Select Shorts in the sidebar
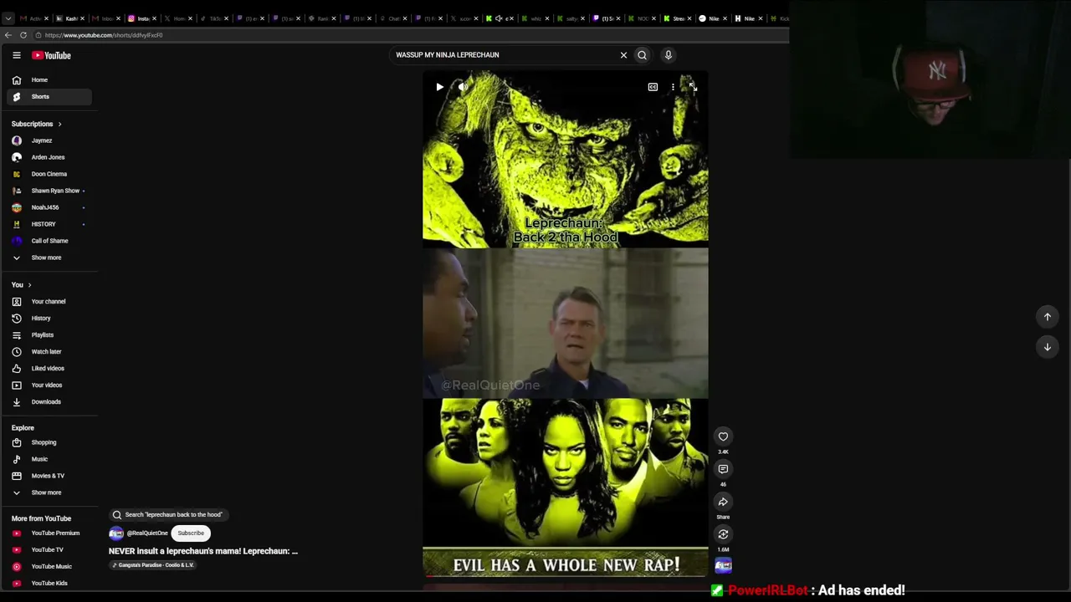Screen dimensions: 1071x602 point(49,97)
